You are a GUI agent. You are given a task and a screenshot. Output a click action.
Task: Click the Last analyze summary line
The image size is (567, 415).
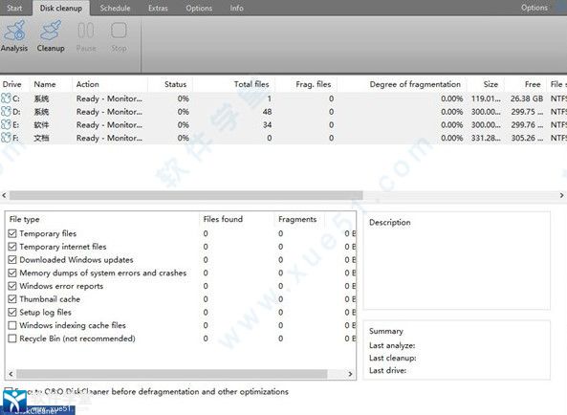pos(392,345)
